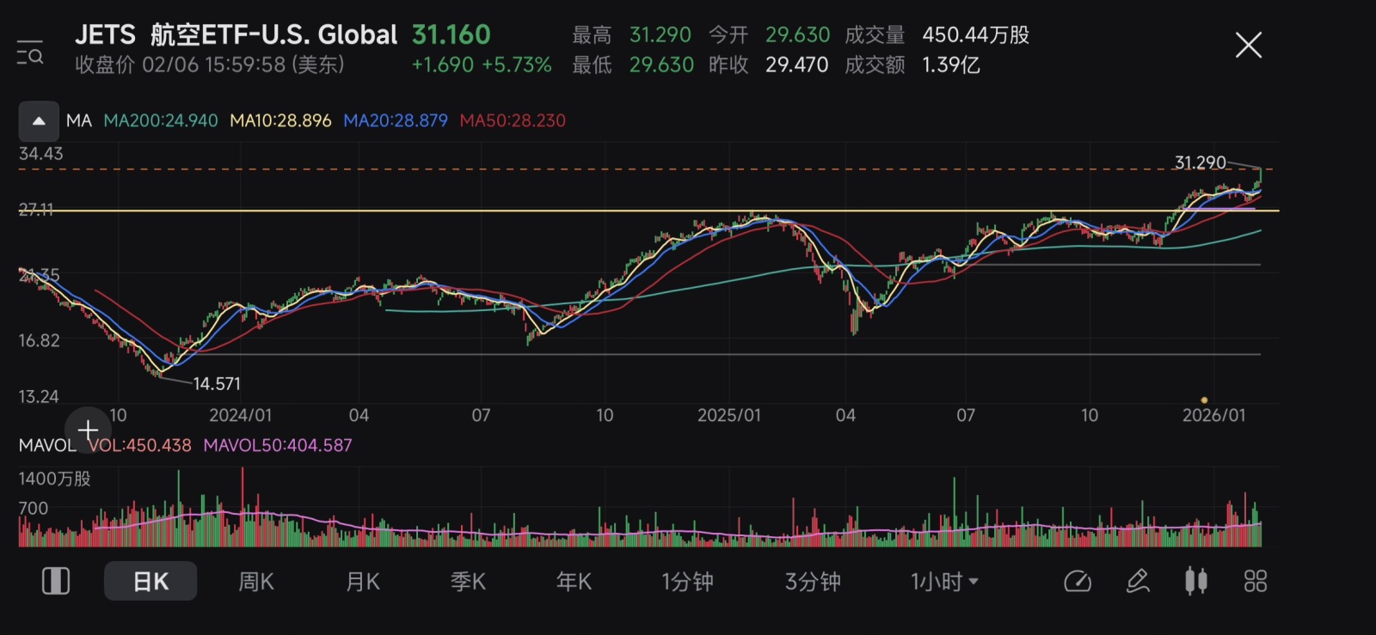Click the MAVOL indicator name label
Screen dimensions: 1376x635
coord(47,445)
